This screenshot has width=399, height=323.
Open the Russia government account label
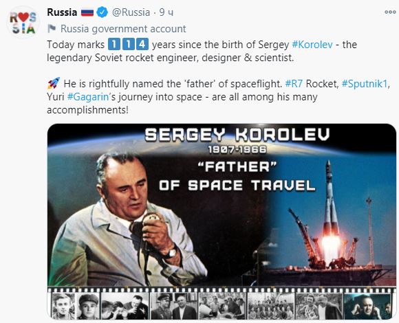tap(123, 29)
